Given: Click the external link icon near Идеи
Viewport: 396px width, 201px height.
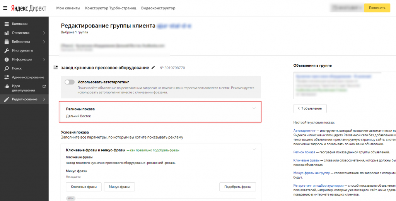Looking at the screenshot, I should [x=44, y=86].
